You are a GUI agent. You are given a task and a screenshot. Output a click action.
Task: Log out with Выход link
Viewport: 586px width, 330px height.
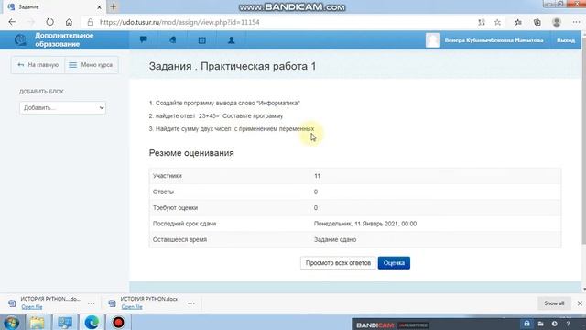point(566,40)
